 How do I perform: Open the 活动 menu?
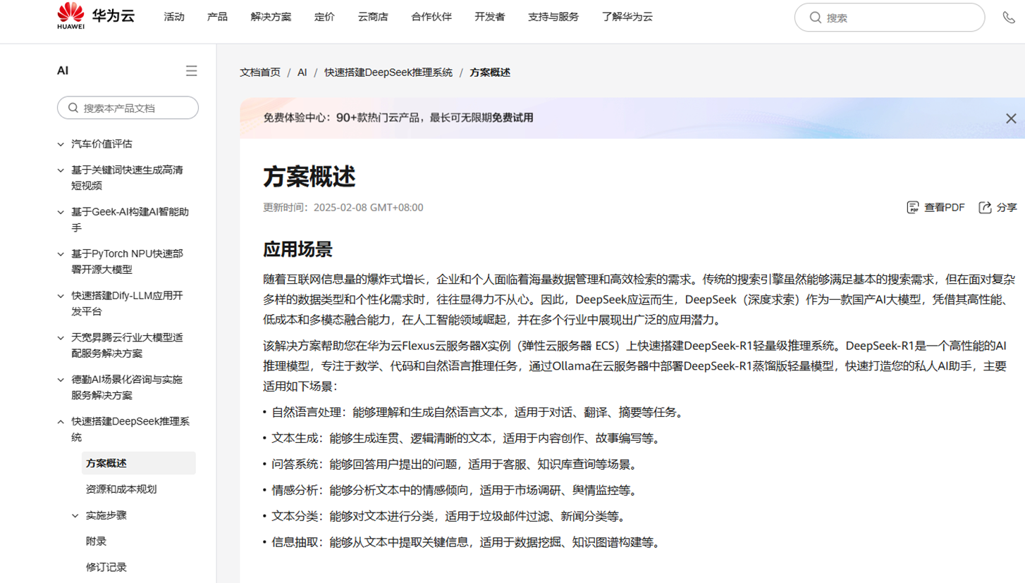click(174, 17)
